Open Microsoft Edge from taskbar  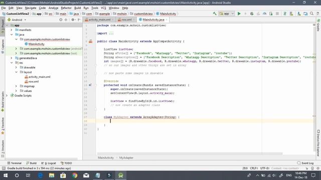(x=40, y=175)
